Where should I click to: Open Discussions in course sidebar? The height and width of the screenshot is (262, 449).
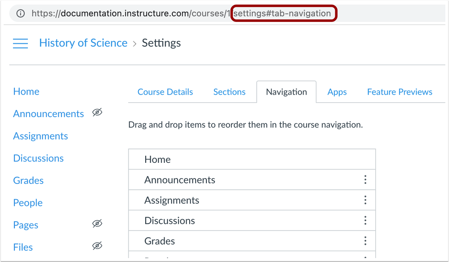[x=38, y=158]
